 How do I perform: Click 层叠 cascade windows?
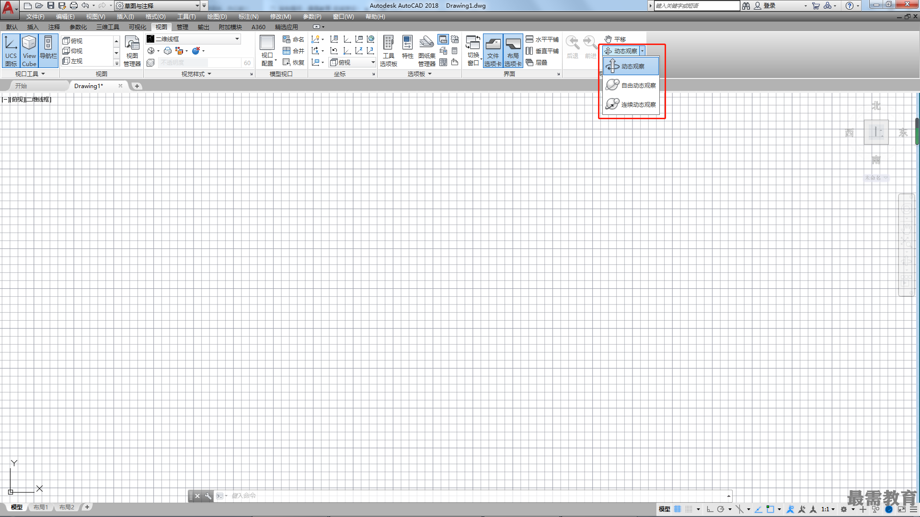click(536, 62)
